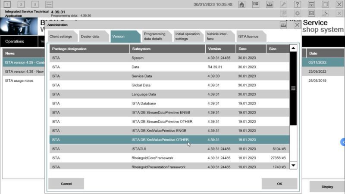Switch to the Dealer data tab
The width and height of the screenshot is (345, 194).
[94, 37]
